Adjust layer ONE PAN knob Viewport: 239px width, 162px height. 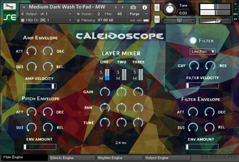click(105, 108)
